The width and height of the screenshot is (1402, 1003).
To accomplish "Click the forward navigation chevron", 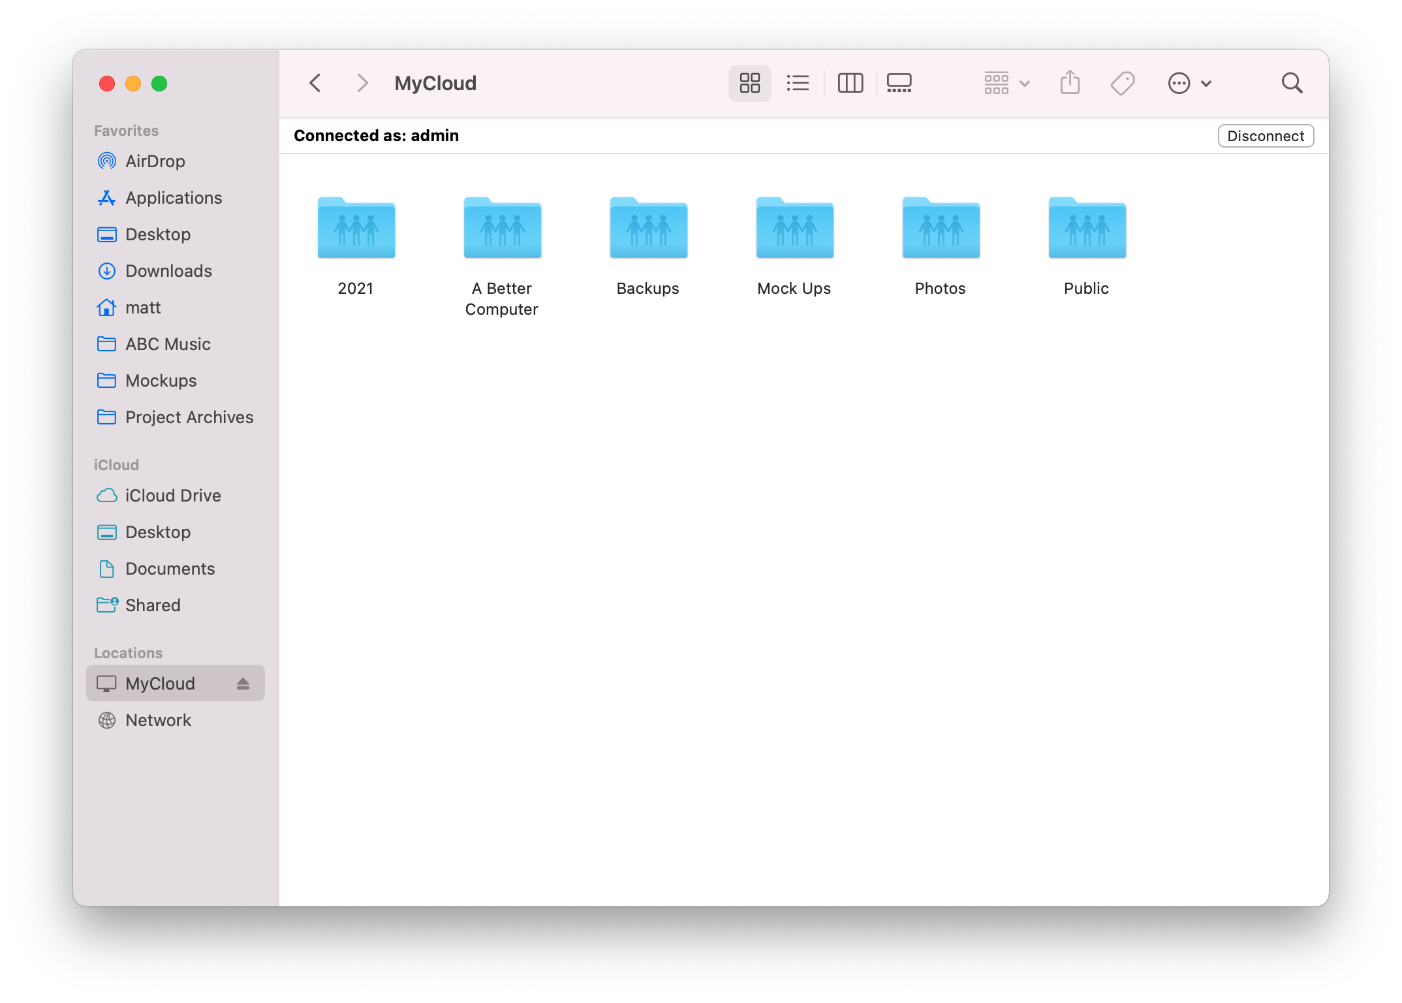I will [362, 83].
